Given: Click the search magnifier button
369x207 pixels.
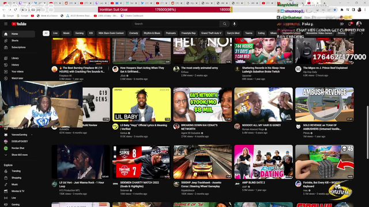Looking at the screenshot, I should point(224,24).
